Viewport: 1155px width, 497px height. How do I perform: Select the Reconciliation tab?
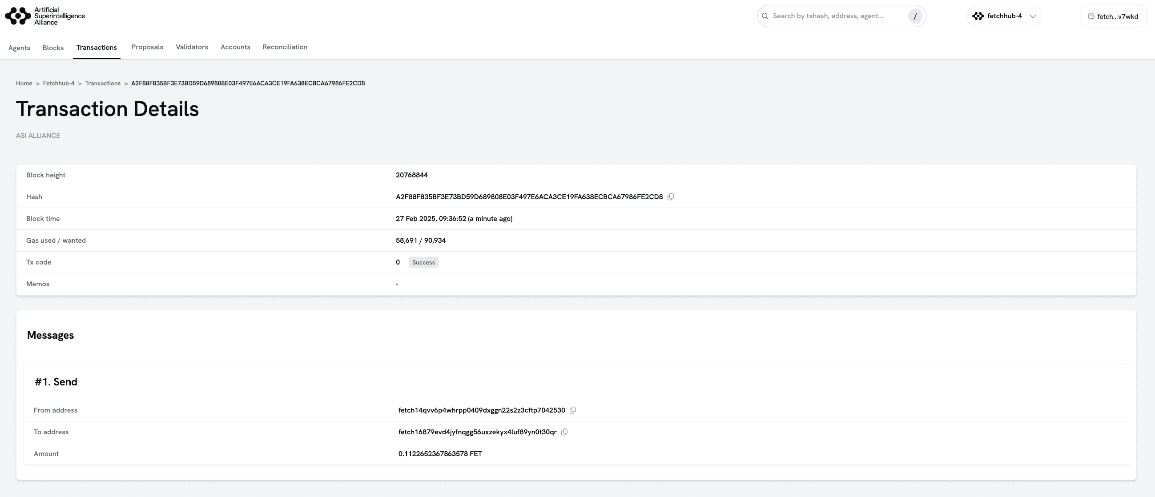285,47
